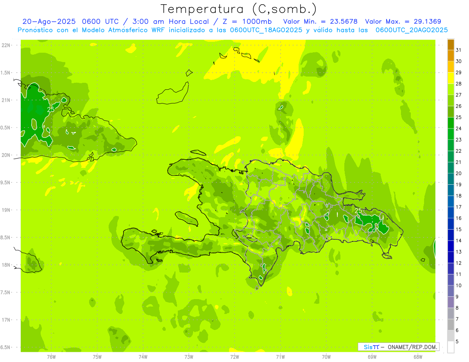Click the 'Temperatura (C,somb.)' chart title
Screen dimensions: 469x362
[x=239, y=9]
